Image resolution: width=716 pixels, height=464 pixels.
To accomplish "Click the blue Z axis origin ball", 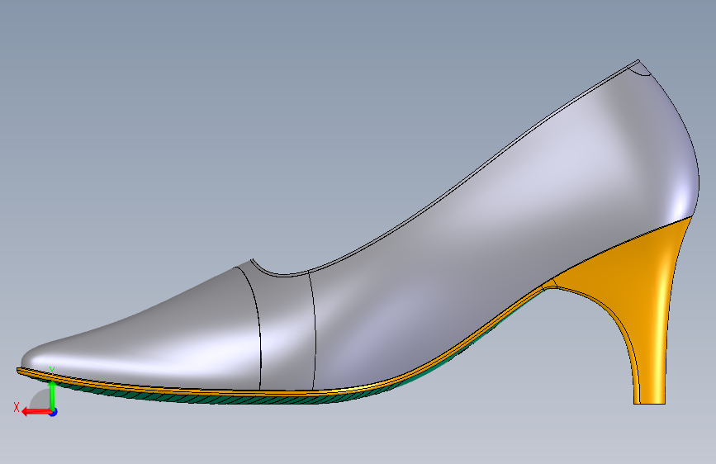I will [54, 412].
